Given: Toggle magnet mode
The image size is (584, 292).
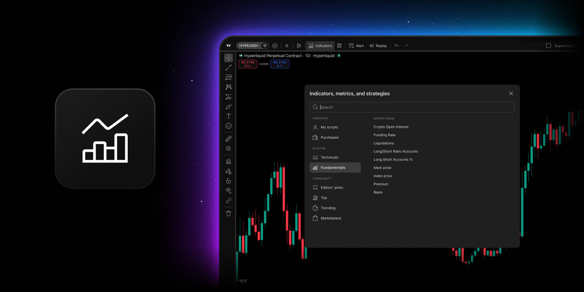Looking at the screenshot, I should tap(228, 161).
